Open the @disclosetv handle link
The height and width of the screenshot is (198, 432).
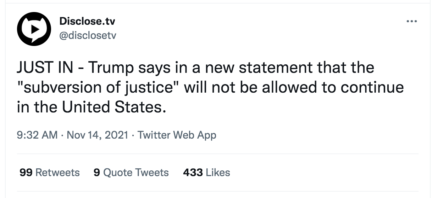(88, 35)
